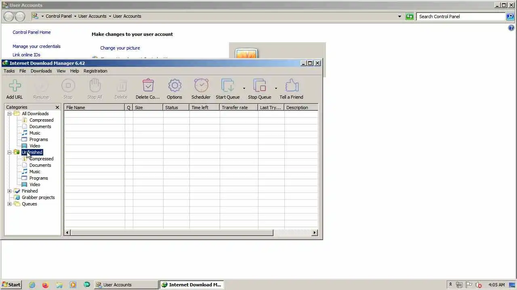Viewport: 517px width, 290px height.
Task: Click the Search Control Panel field
Action: [x=461, y=17]
